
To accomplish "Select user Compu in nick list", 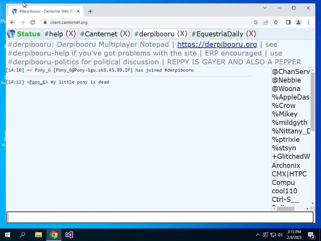I will [x=283, y=182].
